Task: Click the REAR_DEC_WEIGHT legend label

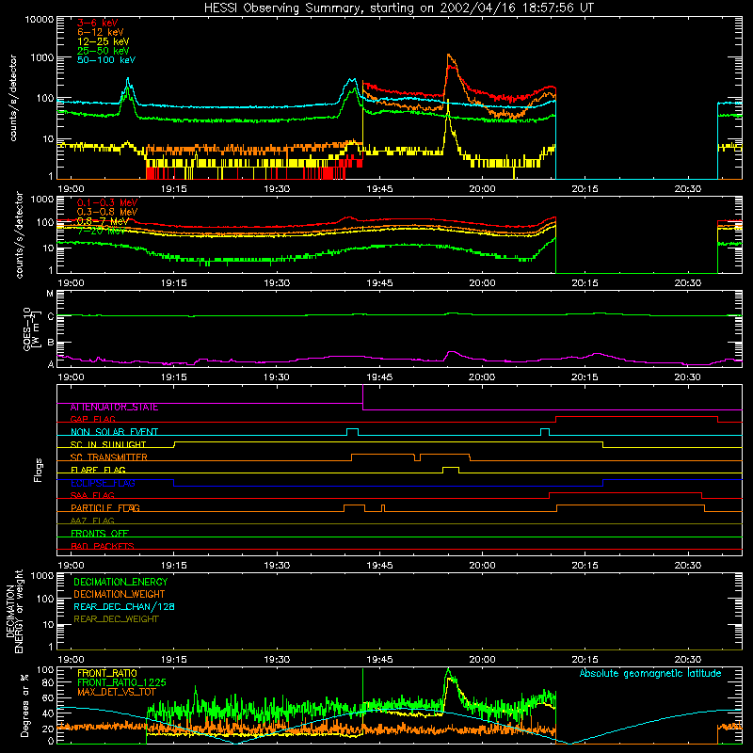Action: coord(116,619)
